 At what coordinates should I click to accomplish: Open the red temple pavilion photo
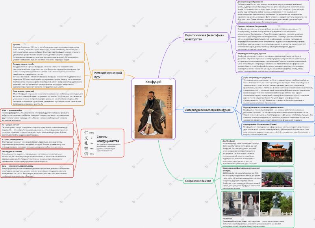(x=277, y=152)
